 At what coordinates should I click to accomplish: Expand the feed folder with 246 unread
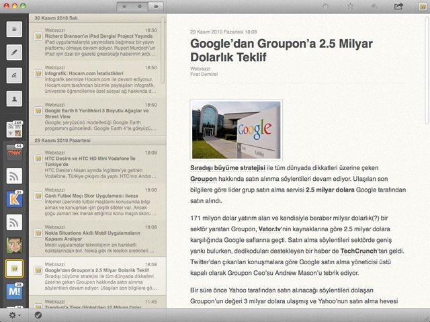(13, 129)
